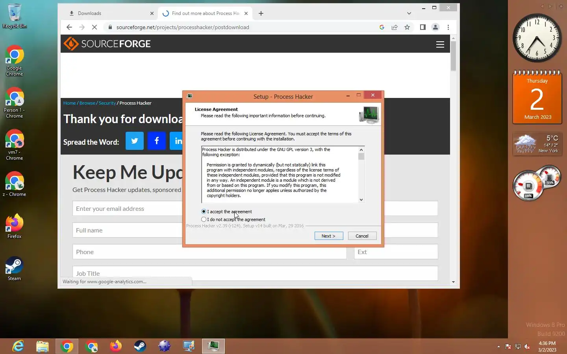This screenshot has height=354, width=567.
Task: Click license text scrollbar up arrow
Action: tap(361, 149)
